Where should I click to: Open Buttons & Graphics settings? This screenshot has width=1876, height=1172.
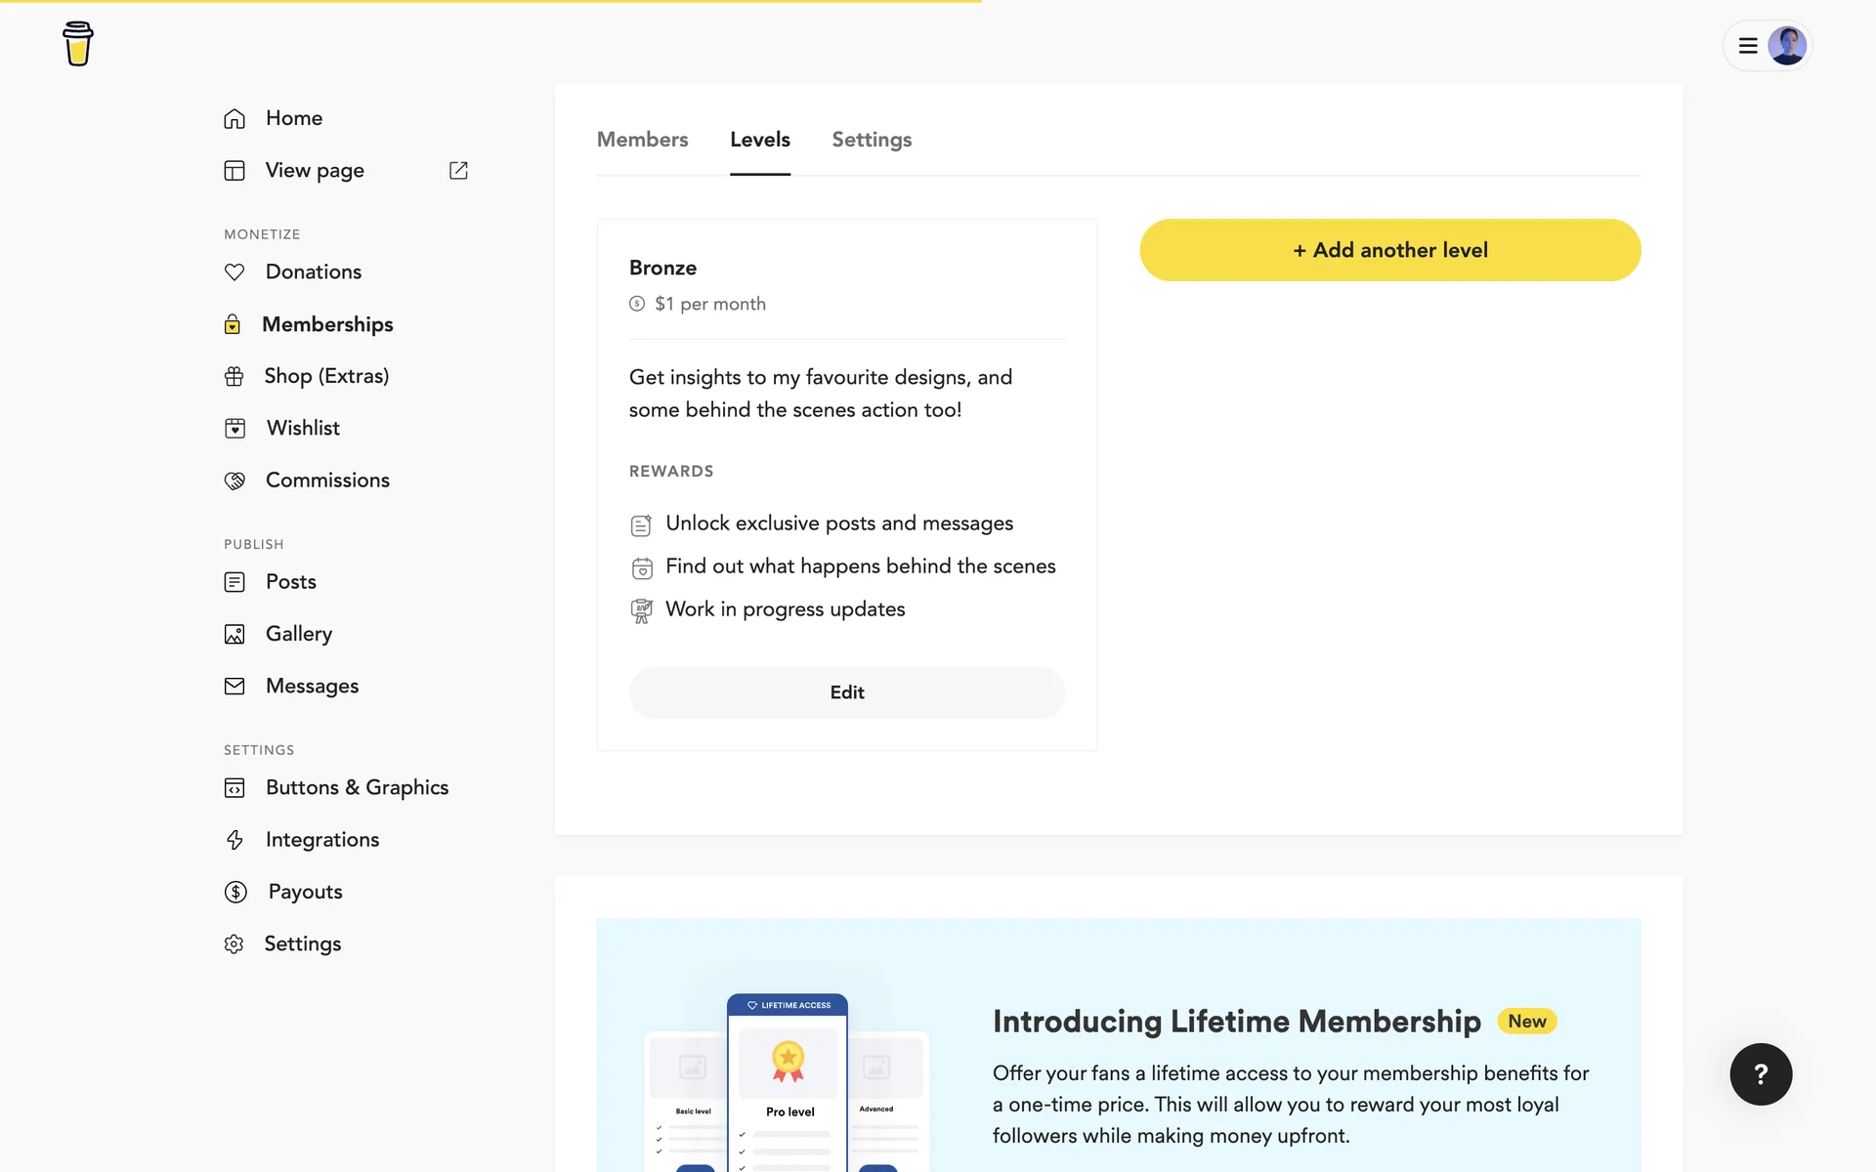click(357, 788)
